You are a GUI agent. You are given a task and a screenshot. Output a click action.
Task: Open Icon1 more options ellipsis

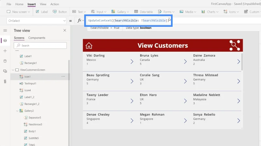coord(63,76)
